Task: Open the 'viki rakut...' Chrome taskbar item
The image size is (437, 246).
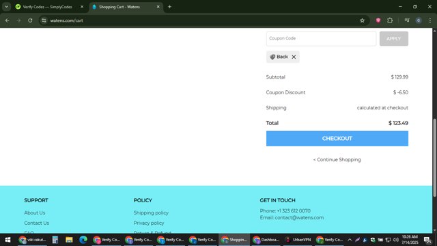Action: pos(32,240)
